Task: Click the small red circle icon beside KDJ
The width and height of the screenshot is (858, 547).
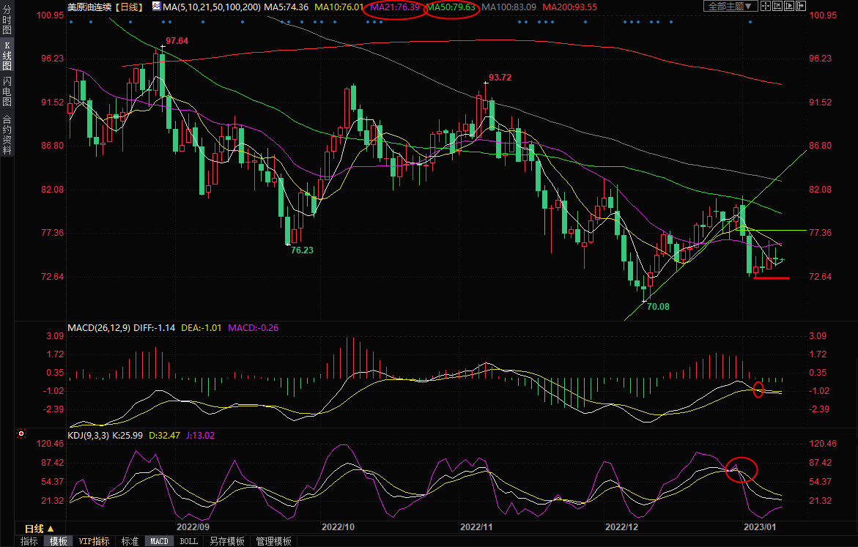Action: click(21, 433)
